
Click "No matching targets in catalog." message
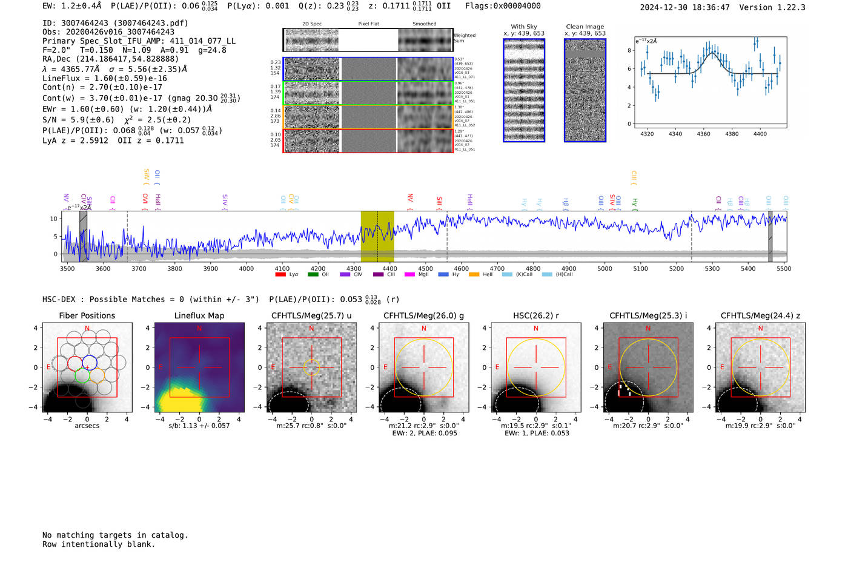(x=115, y=535)
